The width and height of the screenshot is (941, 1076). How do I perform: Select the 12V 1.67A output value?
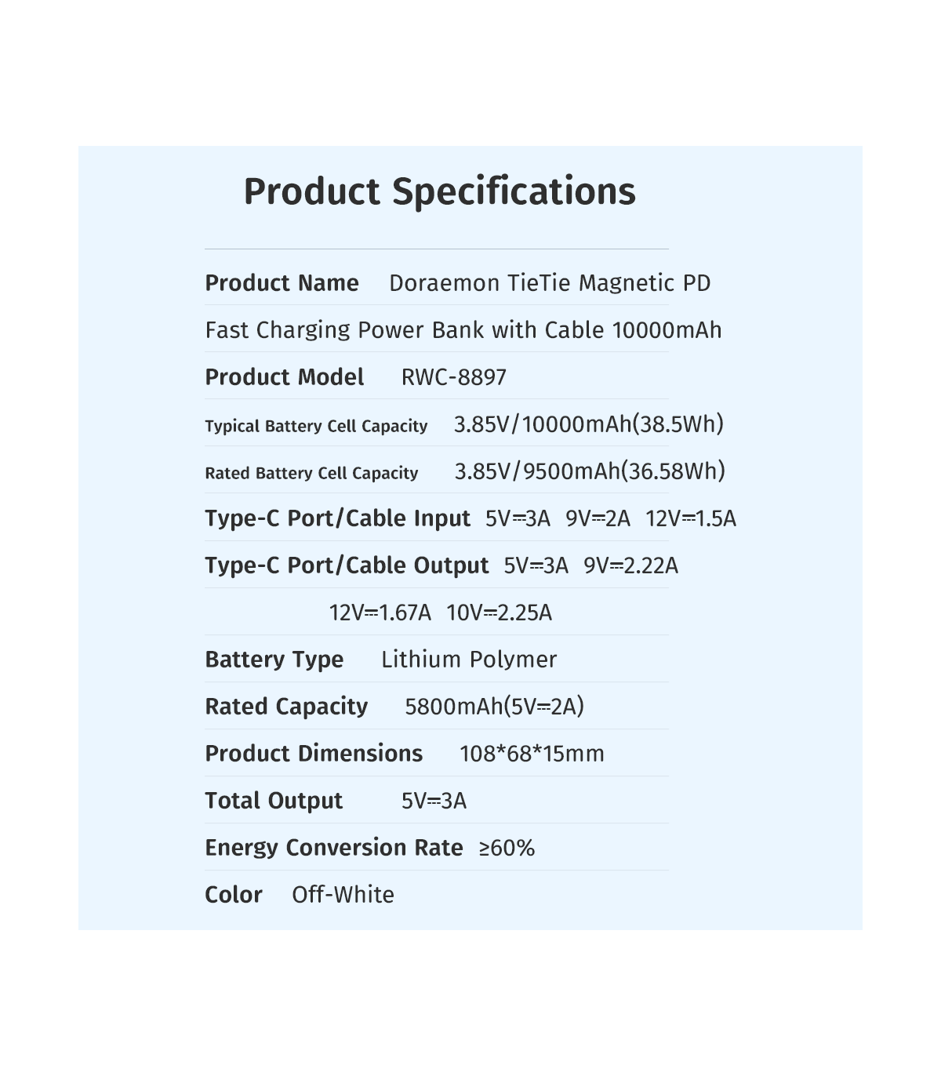(x=380, y=613)
